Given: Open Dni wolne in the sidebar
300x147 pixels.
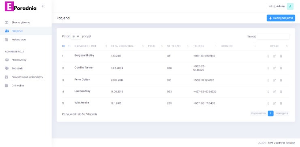Looking at the screenshot, I should [x=18, y=86].
